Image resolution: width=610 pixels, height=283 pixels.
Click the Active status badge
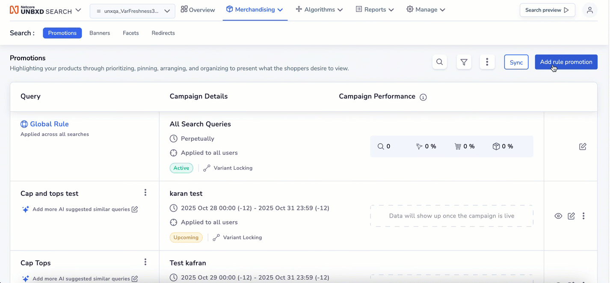pos(181,168)
